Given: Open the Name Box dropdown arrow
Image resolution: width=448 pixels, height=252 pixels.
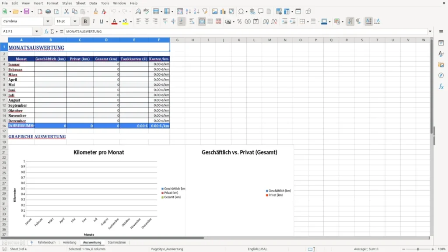Looking at the screenshot, I should point(37,31).
